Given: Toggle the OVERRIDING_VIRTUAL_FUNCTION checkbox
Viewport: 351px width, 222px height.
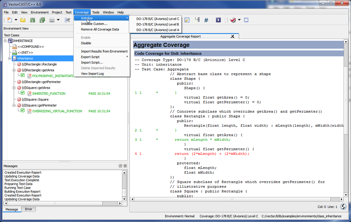Looking at the screenshot, I should click(22, 111).
